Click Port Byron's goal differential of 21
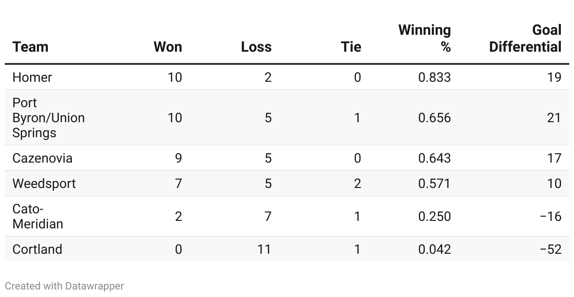 (x=554, y=117)
